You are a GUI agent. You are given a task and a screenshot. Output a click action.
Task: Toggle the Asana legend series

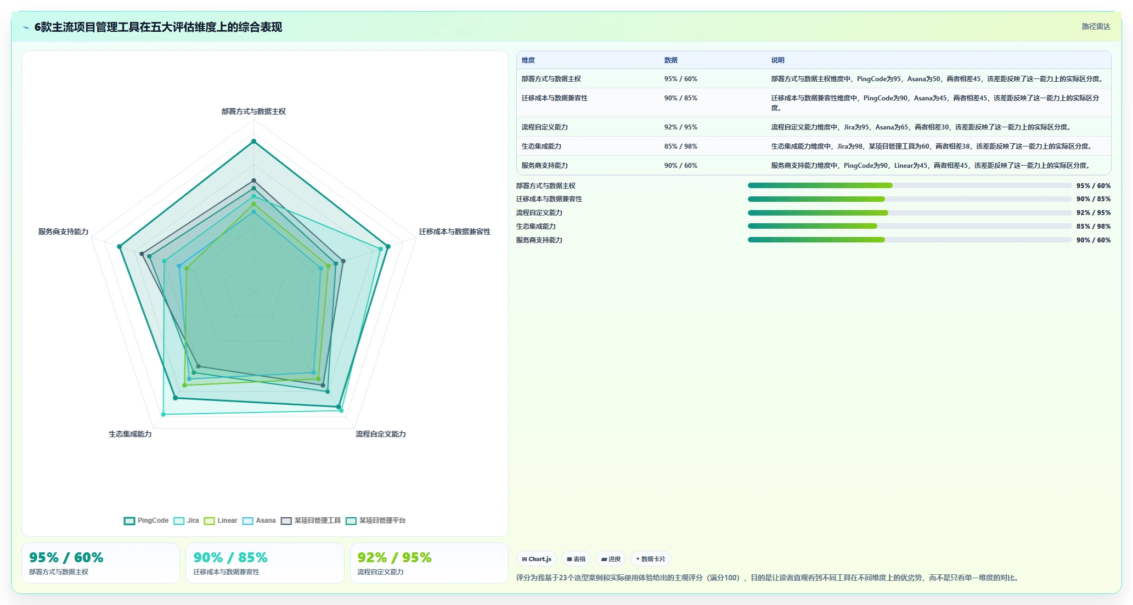pyautogui.click(x=259, y=521)
